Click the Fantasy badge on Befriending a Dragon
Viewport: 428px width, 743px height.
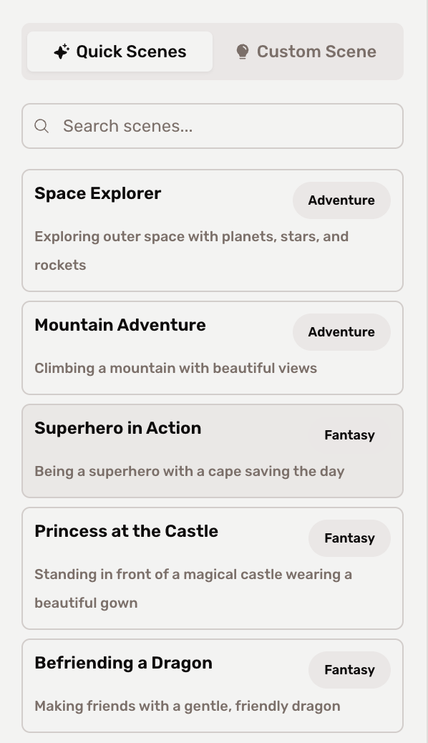click(x=349, y=669)
